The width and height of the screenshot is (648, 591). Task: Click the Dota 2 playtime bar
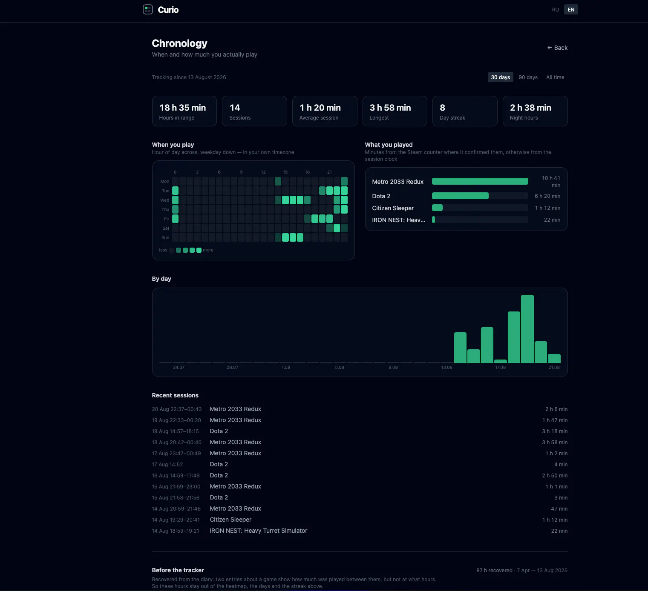[x=480, y=196]
